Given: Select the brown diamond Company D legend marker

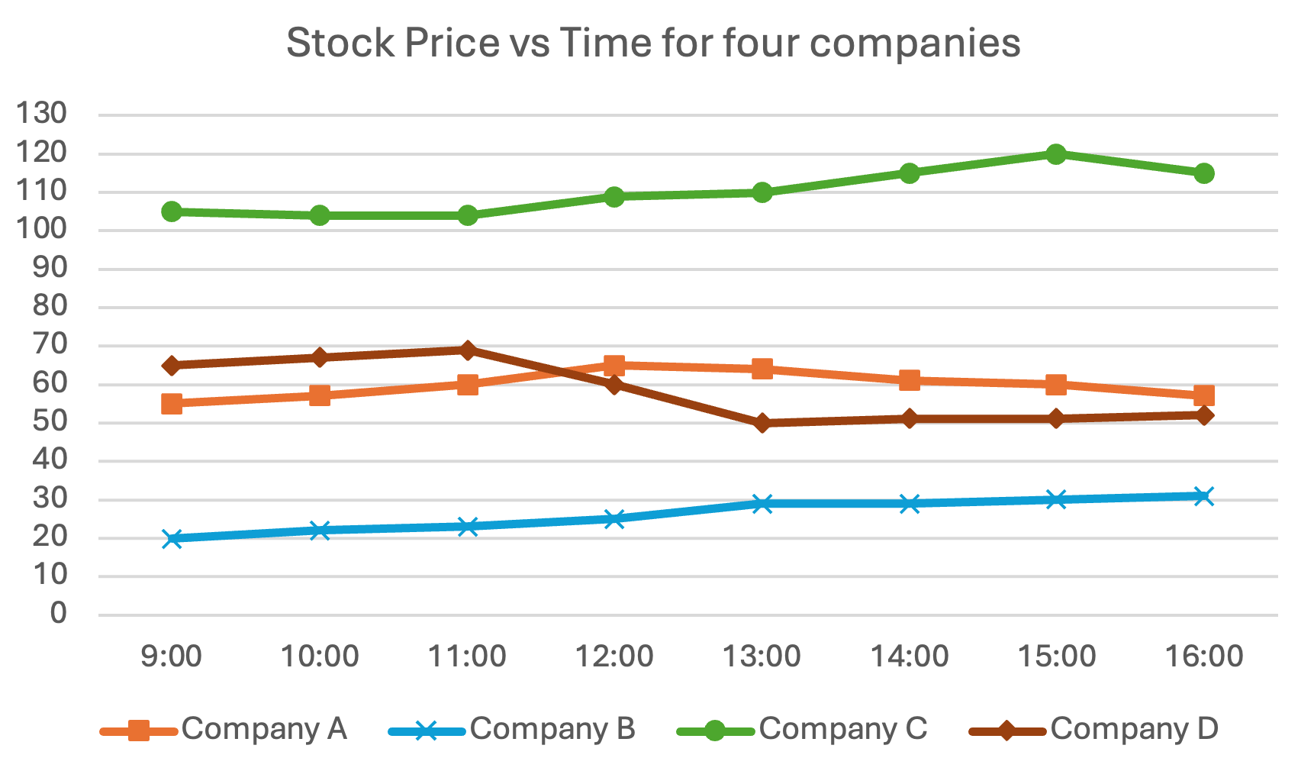Looking at the screenshot, I should 1006,731.
